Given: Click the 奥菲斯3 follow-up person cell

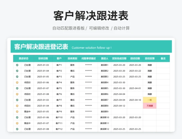Looking at the screenshot, I should (104, 77).
